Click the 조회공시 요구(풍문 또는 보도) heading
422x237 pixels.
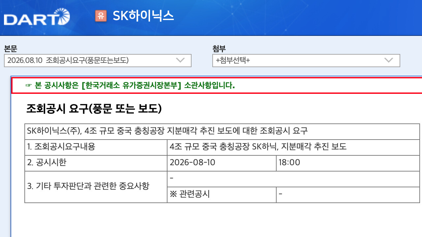click(x=94, y=109)
